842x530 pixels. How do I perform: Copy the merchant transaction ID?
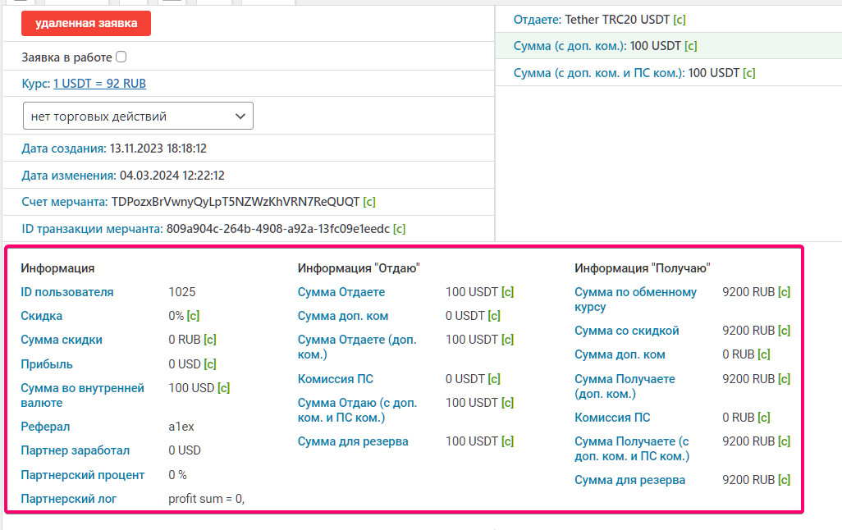399,229
